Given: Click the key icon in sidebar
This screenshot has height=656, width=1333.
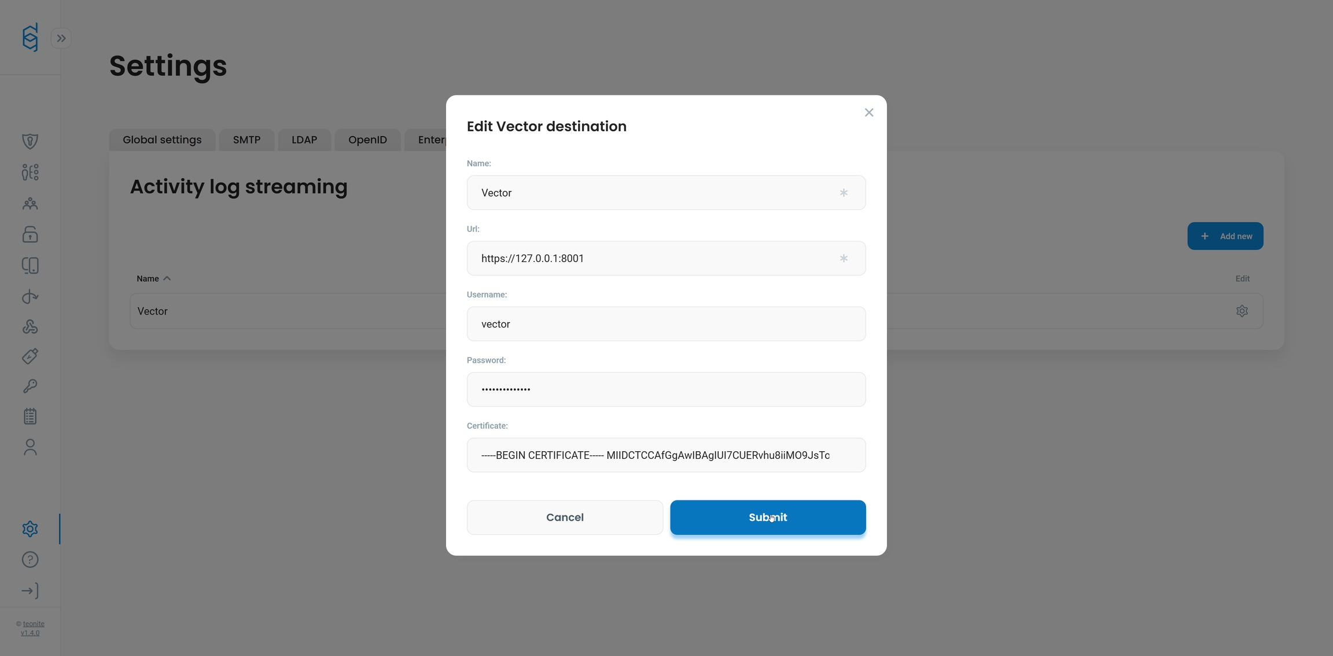Looking at the screenshot, I should pos(30,386).
